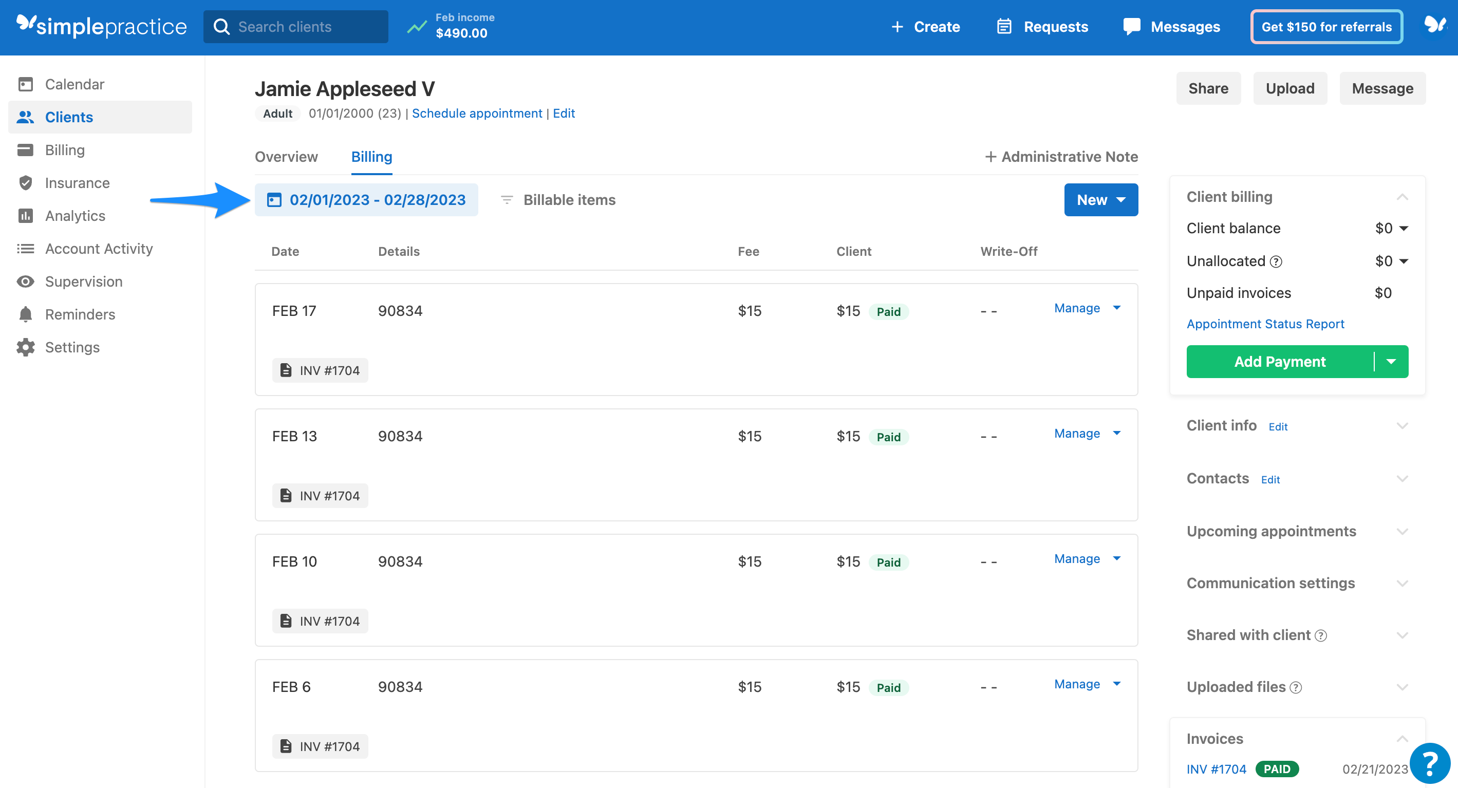The image size is (1458, 788).
Task: Open the Supervision eye icon
Action: pos(26,282)
